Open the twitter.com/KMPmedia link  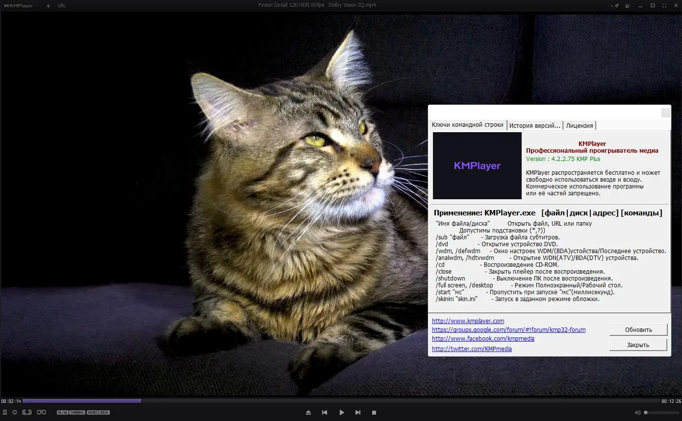(472, 349)
